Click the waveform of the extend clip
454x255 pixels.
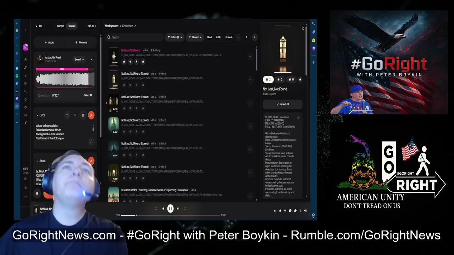tap(65, 79)
